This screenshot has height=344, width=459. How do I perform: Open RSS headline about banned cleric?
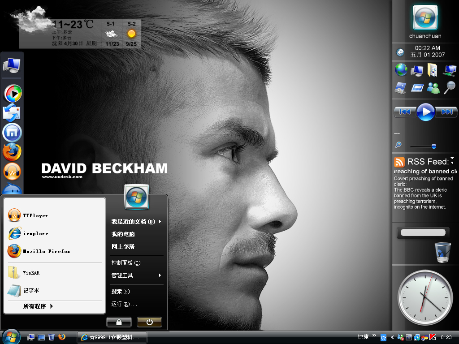[425, 172]
